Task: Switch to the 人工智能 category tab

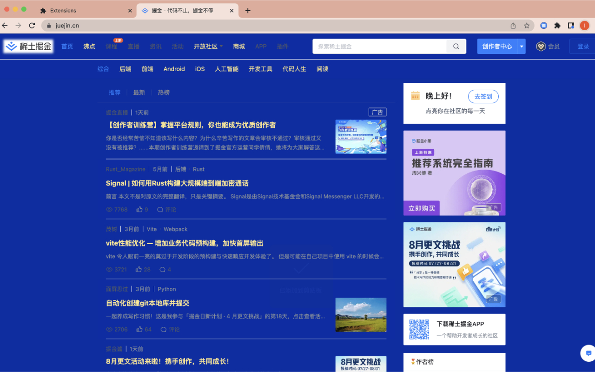Action: tap(227, 69)
